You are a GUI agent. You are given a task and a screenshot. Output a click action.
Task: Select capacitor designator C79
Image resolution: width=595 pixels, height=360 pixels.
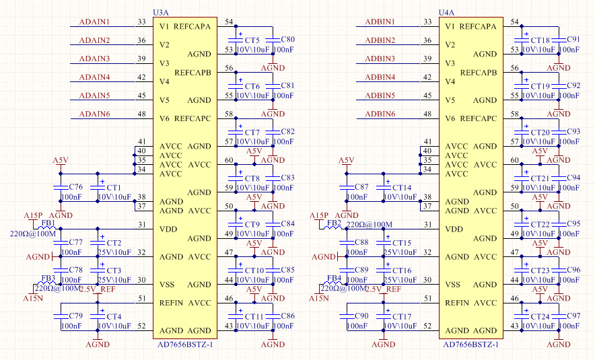(x=76, y=316)
